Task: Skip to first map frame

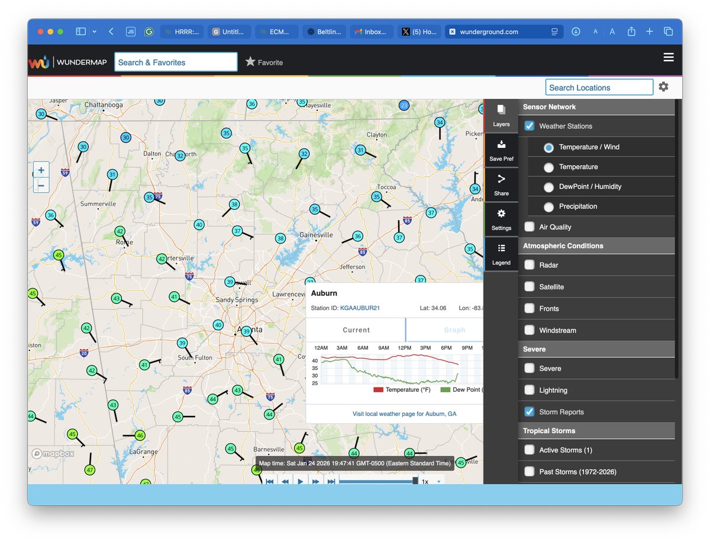Action: click(x=270, y=482)
